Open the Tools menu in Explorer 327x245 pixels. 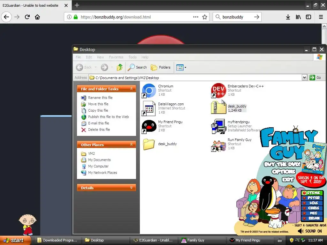tap(133, 57)
